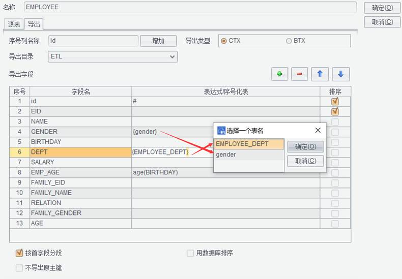Image resolution: width=402 pixels, height=279 pixels.
Task: Toggle sort checkbox for RELATION row
Action: (x=335, y=203)
